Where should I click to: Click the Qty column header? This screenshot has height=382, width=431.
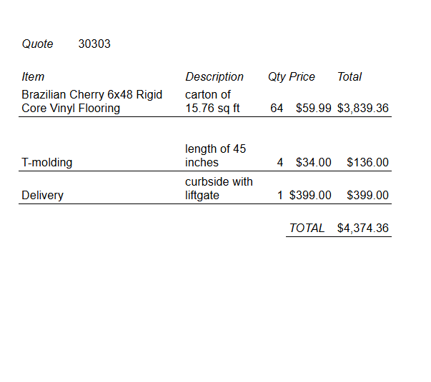(x=277, y=77)
